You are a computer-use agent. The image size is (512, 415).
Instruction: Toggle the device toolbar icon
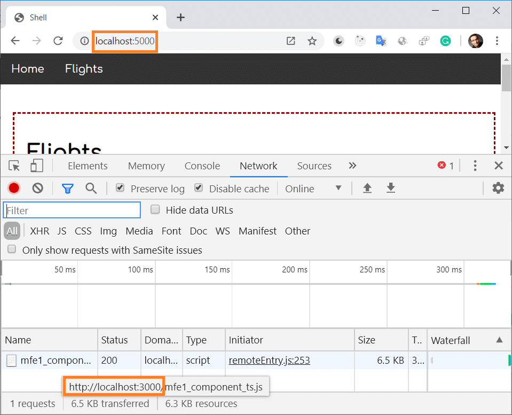tap(36, 166)
